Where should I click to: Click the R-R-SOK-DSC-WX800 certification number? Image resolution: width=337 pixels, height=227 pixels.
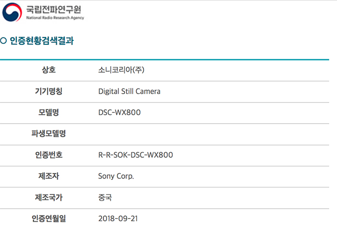pos(136,155)
